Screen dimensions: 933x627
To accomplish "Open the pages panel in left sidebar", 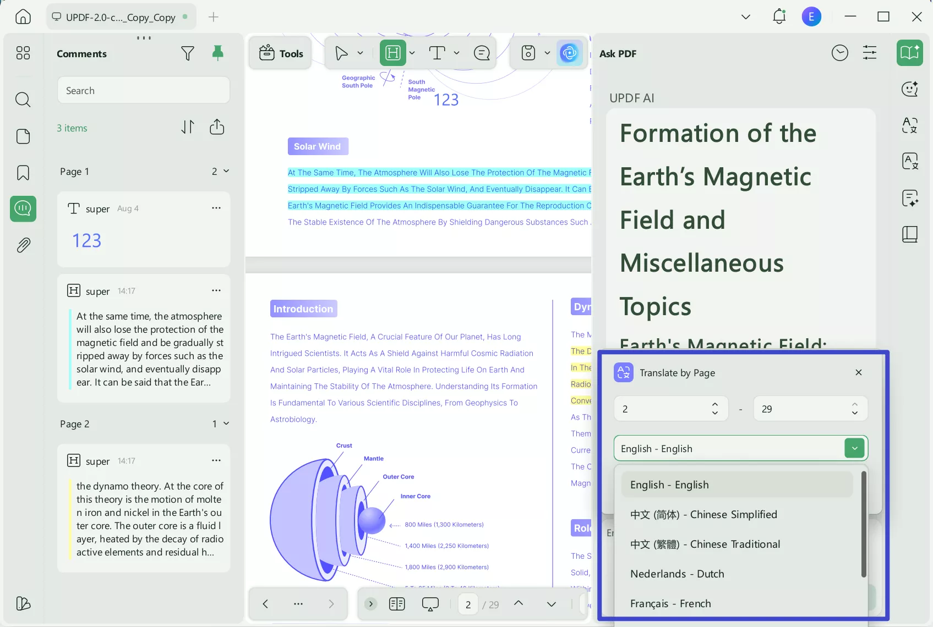I will 23,136.
